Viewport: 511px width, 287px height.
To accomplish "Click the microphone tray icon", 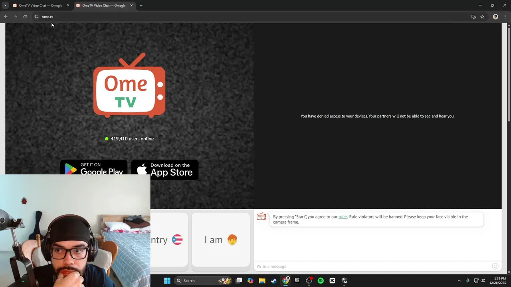I will tap(467, 281).
